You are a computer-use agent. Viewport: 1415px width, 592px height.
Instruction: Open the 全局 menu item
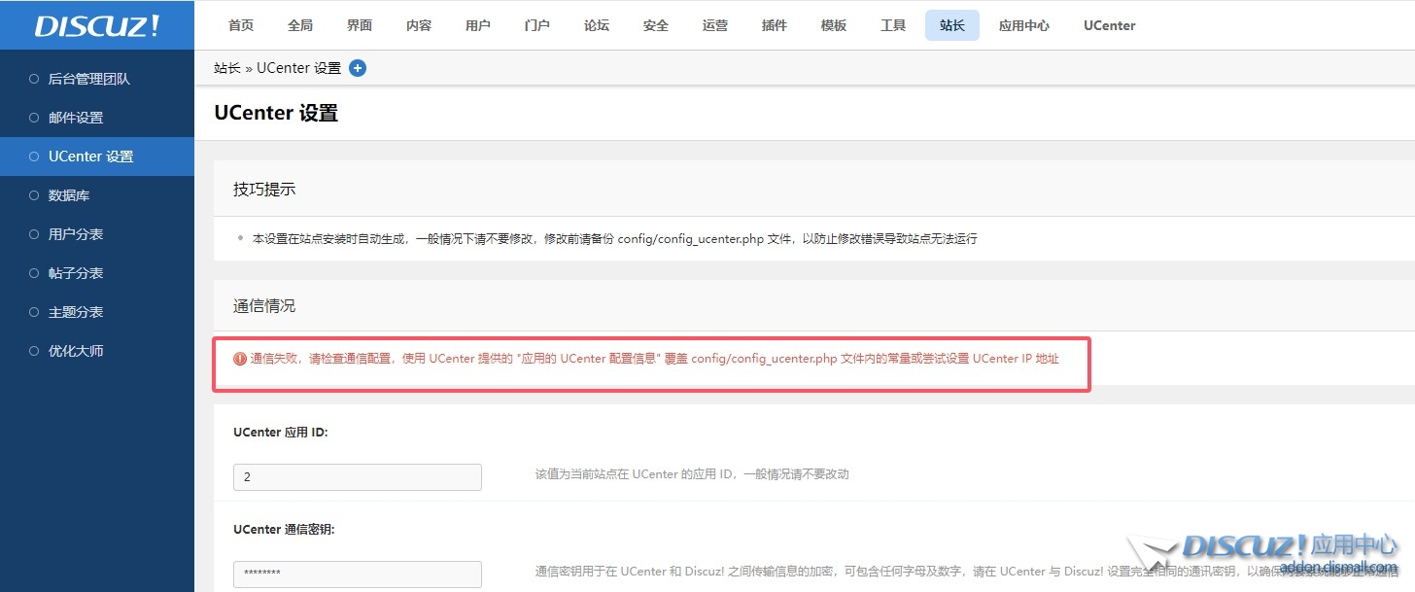[300, 25]
